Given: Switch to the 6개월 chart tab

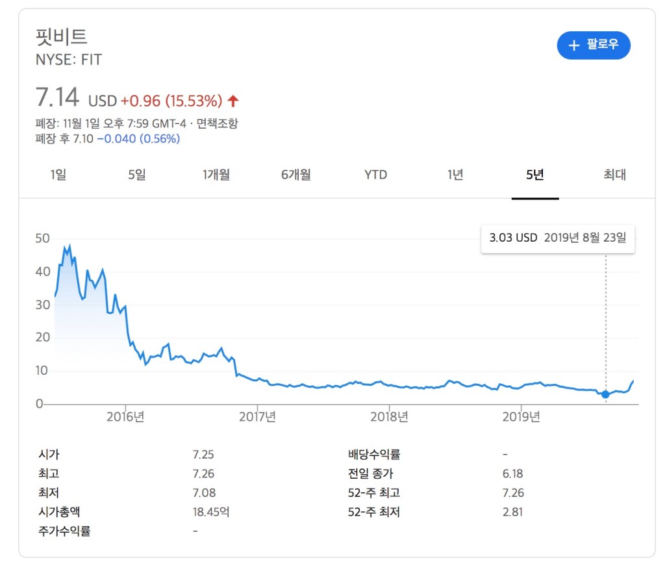Looking at the screenshot, I should [296, 174].
